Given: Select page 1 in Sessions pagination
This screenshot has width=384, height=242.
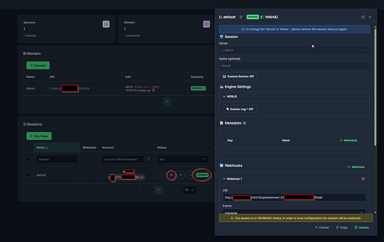Looking at the screenshot, I should tap(159, 190).
